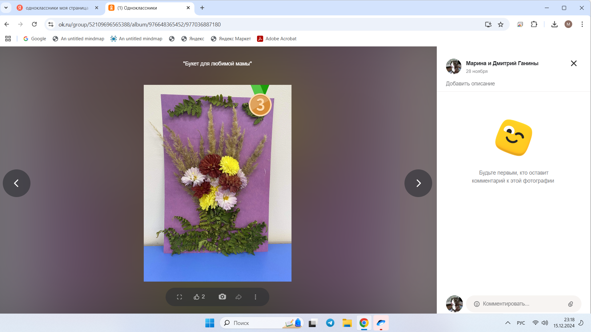The height and width of the screenshot is (332, 591).
Task: Open the Windows Start menu
Action: pos(210,323)
